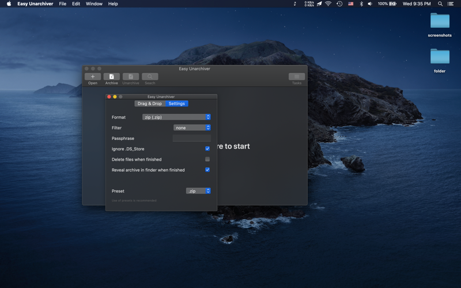Click the Preset label
Viewport: 461px width, 288px height.
118,191
